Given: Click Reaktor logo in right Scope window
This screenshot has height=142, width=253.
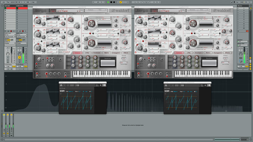Looking at the screenshot, I should (166, 85).
